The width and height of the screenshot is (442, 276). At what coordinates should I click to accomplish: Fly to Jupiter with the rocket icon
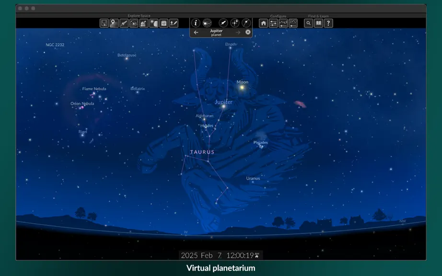tap(223, 23)
